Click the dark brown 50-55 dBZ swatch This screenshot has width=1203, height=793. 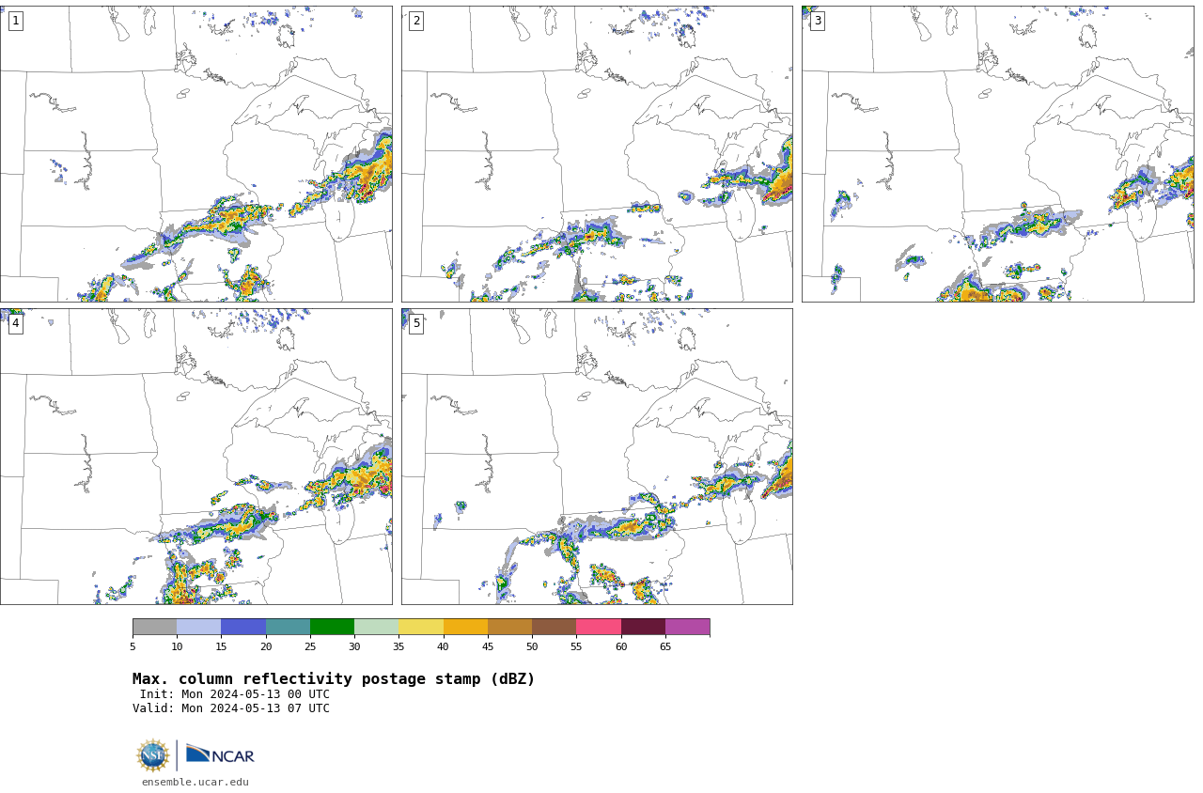[x=554, y=627]
